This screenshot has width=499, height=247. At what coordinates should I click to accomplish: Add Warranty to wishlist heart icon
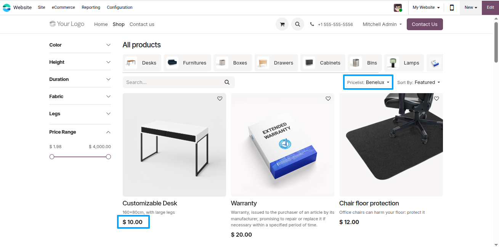tap(328, 98)
